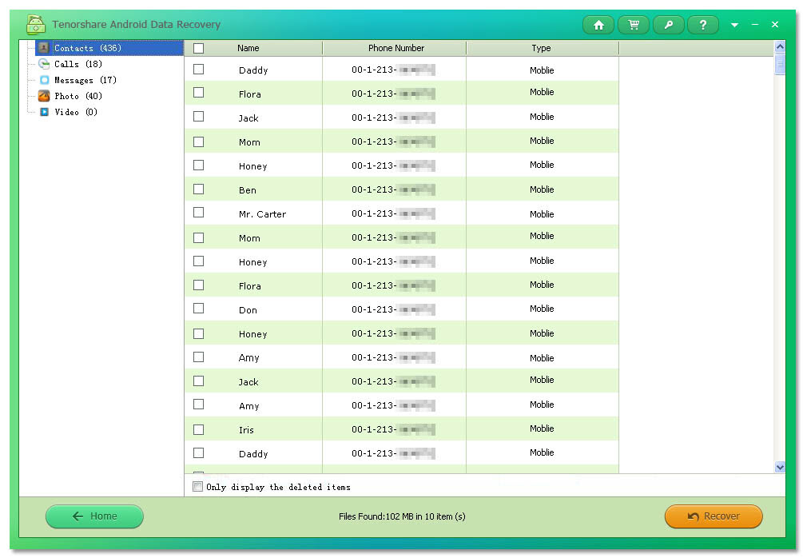The height and width of the screenshot is (558, 803).
Task: Click the Video play icon
Action: 44,112
